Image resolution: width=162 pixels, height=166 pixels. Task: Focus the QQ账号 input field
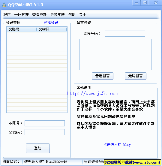pos(45,123)
